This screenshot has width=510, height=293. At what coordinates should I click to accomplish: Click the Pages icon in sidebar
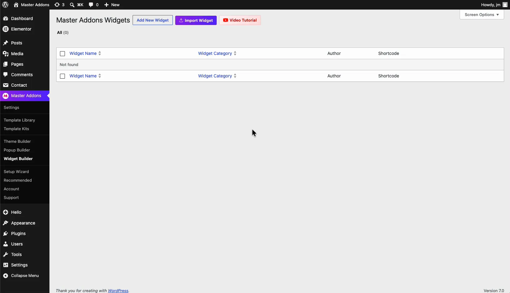[x=6, y=64]
